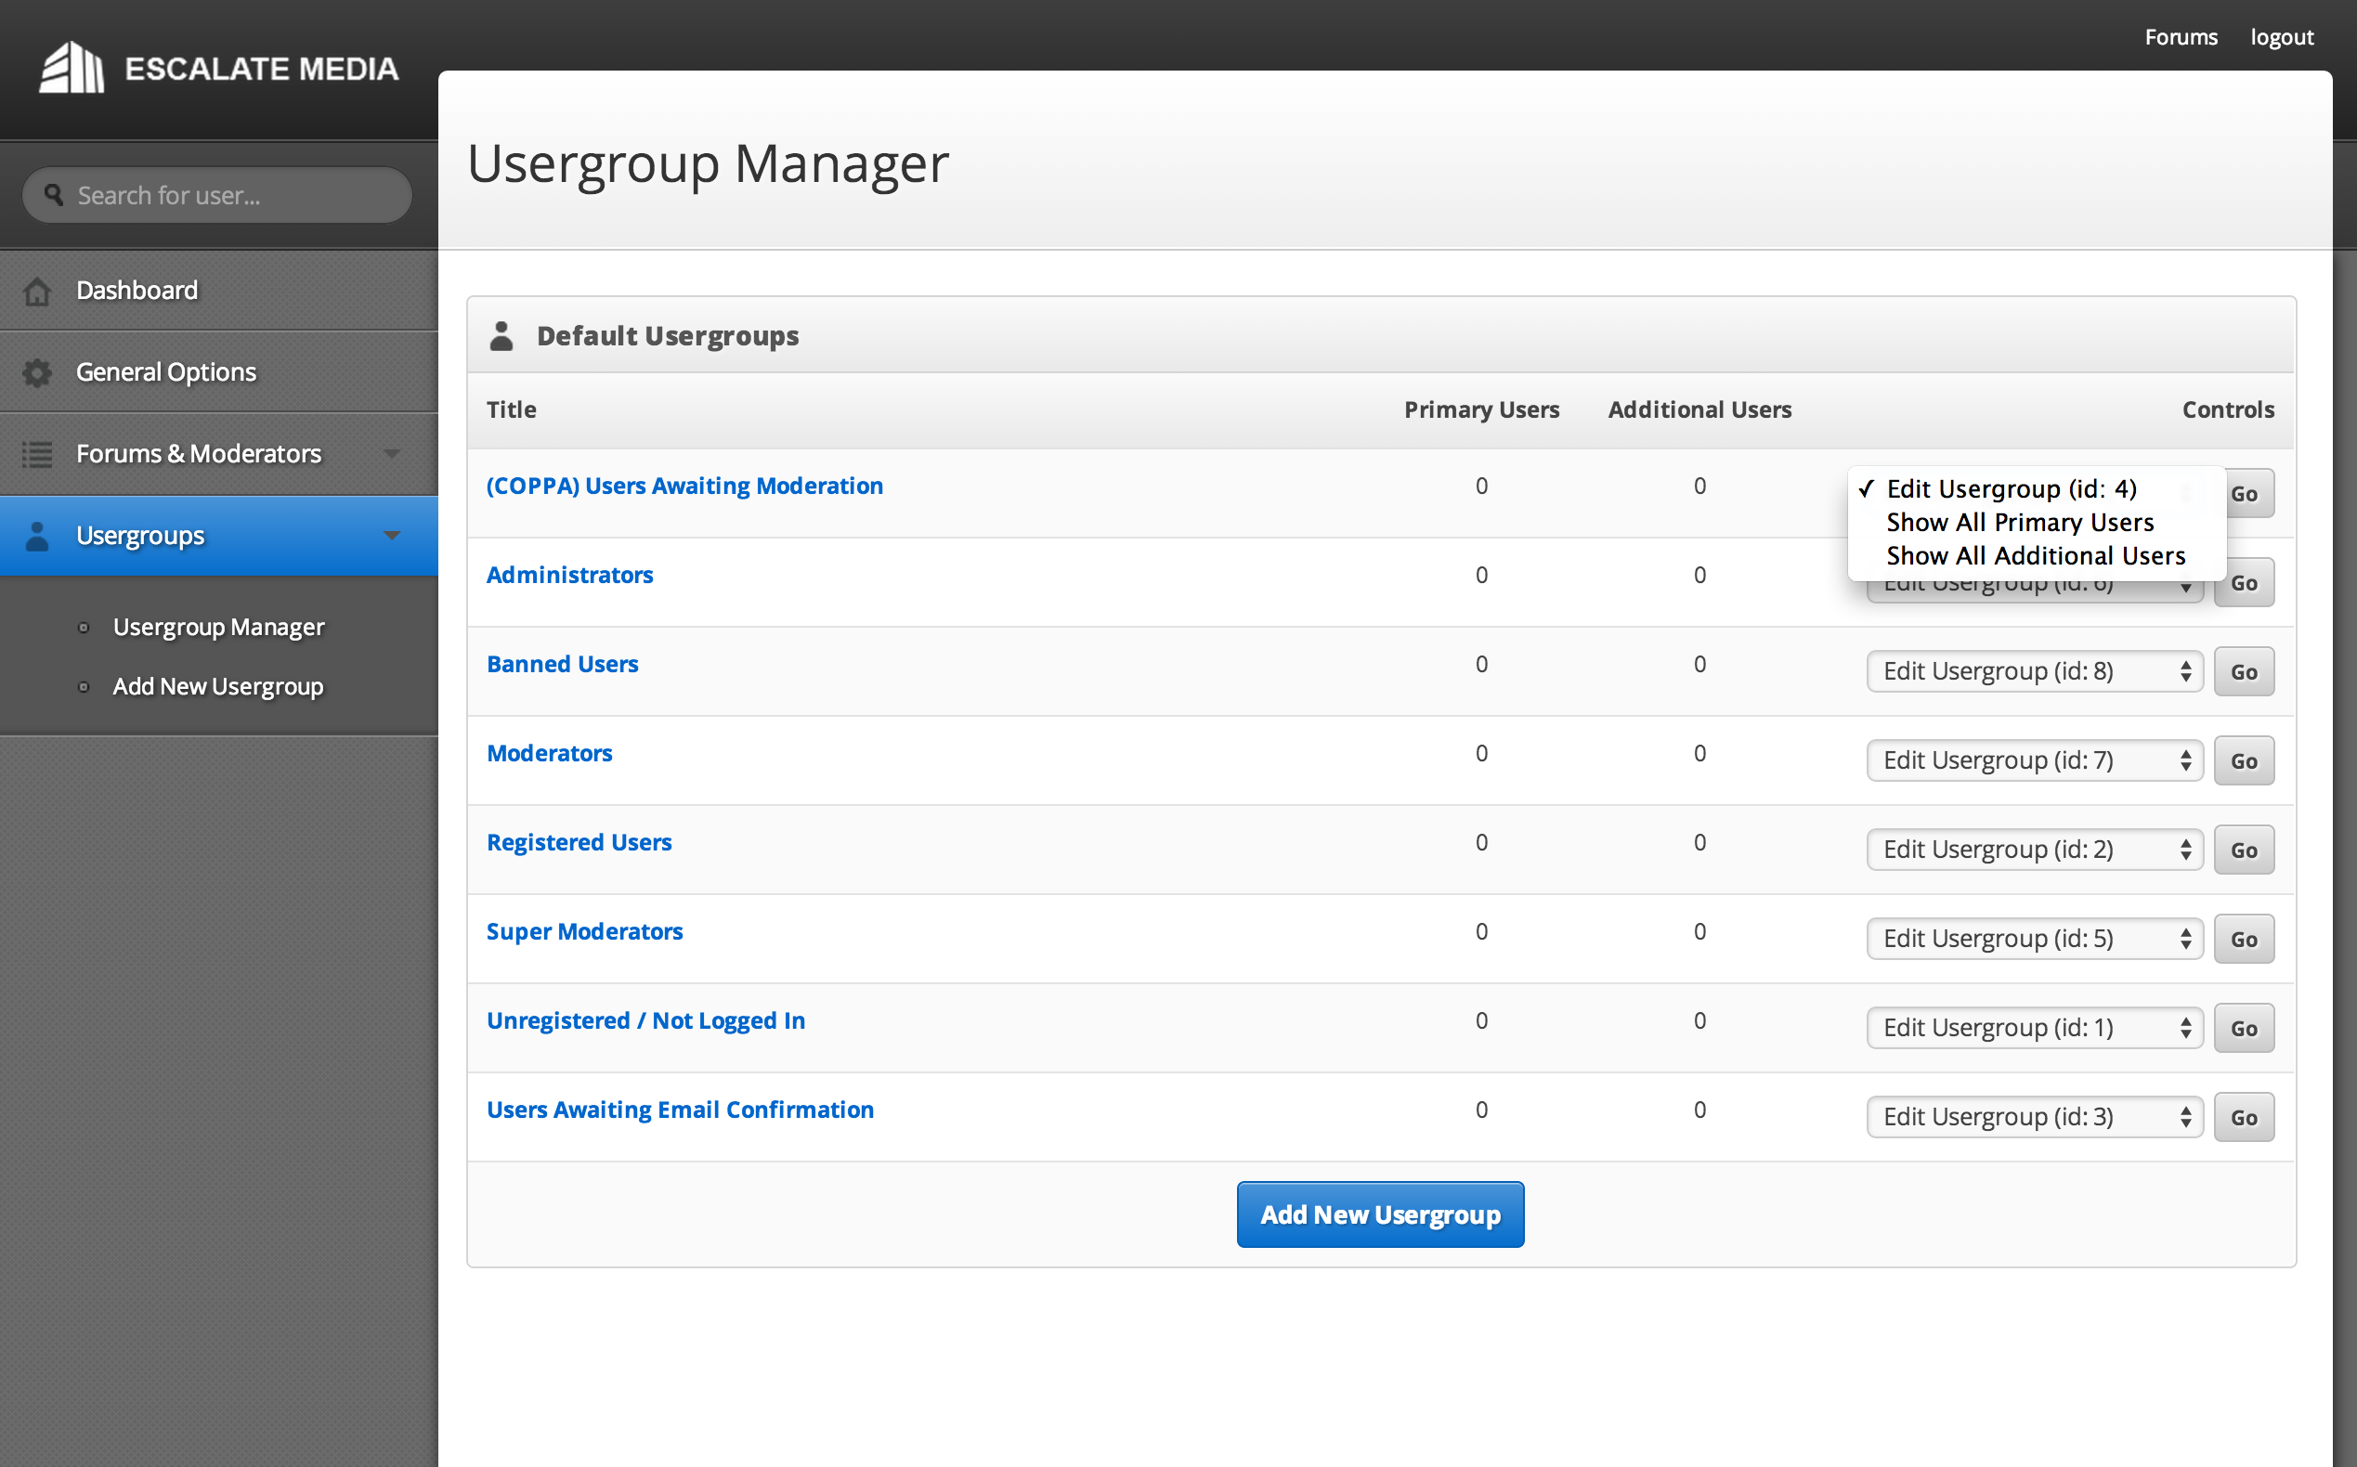Image resolution: width=2357 pixels, height=1467 pixels.
Task: Open the Administrators usergroup link
Action: pyautogui.click(x=569, y=575)
